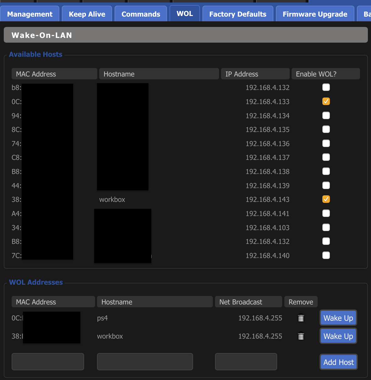Select the Firmware Upgrade tab
Viewport: 371px width, 380px height.
pyautogui.click(x=315, y=14)
